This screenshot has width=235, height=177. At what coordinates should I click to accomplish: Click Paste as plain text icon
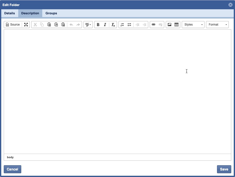pyautogui.click(x=56, y=25)
